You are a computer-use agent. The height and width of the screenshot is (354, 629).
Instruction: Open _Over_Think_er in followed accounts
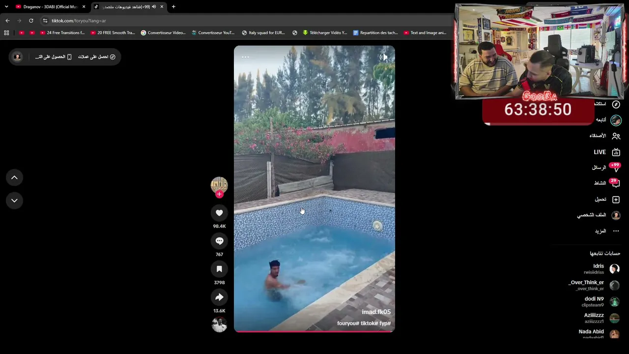pos(594,285)
